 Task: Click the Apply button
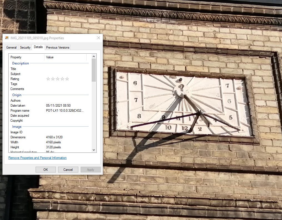pos(90,169)
